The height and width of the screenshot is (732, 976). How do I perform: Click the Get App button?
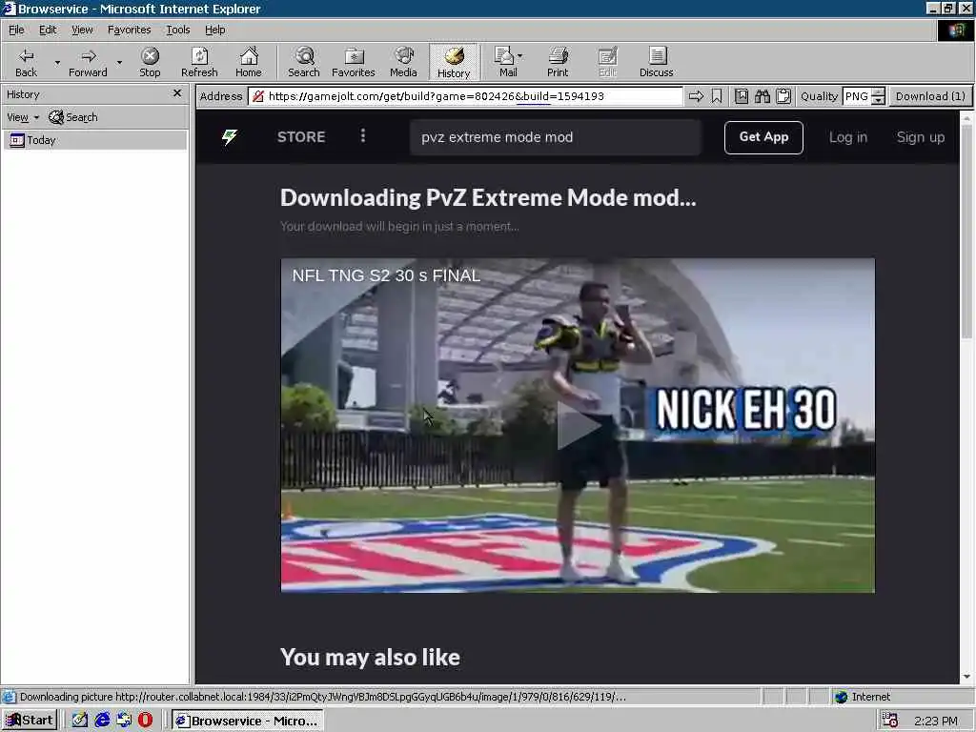(x=763, y=137)
